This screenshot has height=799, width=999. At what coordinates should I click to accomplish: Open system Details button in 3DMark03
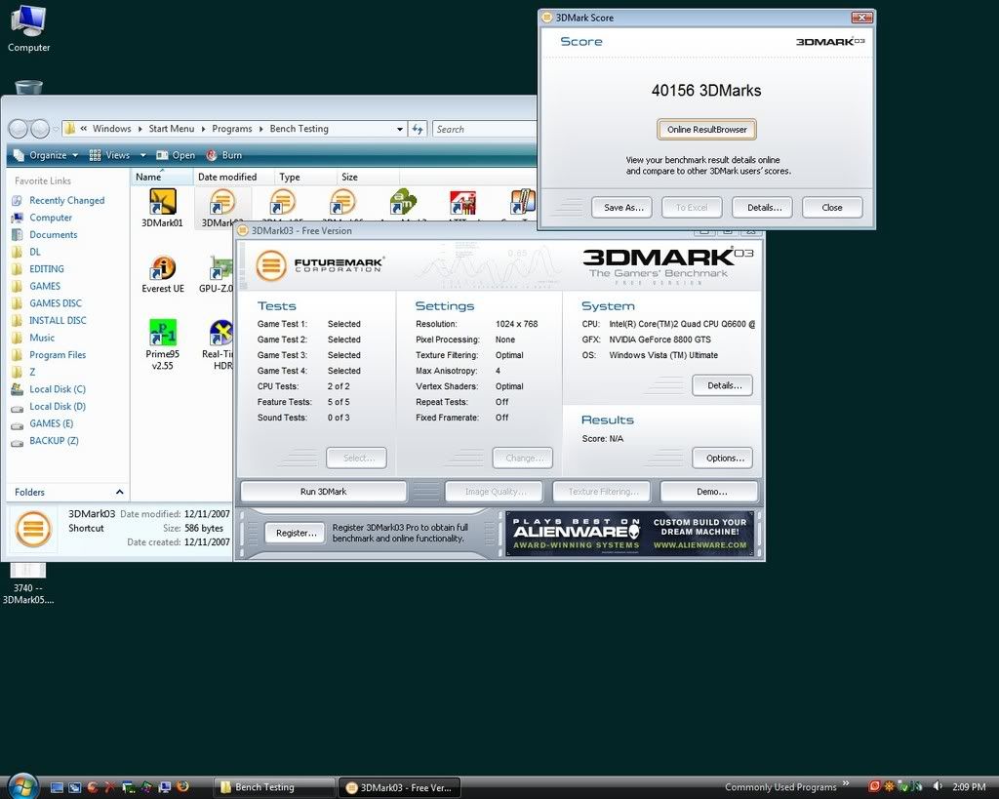click(x=725, y=385)
